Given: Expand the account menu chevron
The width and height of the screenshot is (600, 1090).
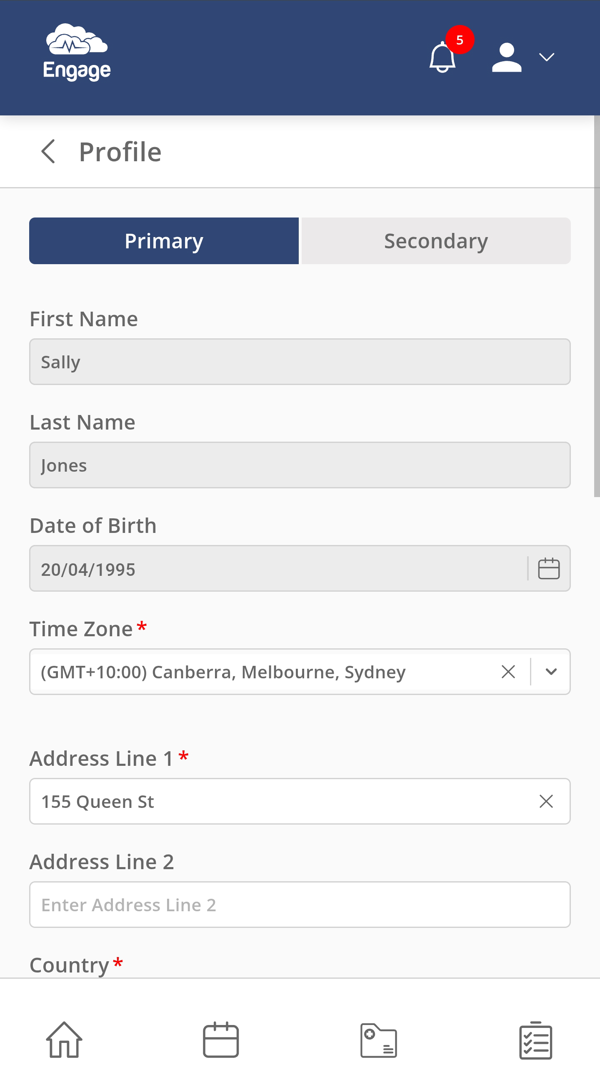Looking at the screenshot, I should (x=546, y=57).
